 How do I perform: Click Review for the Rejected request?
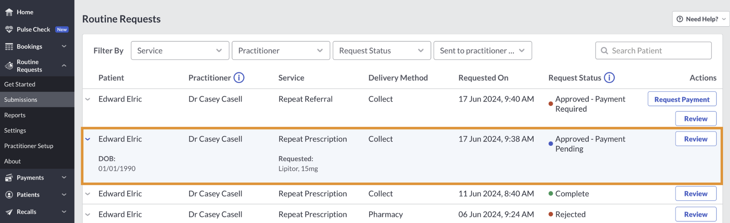click(696, 215)
